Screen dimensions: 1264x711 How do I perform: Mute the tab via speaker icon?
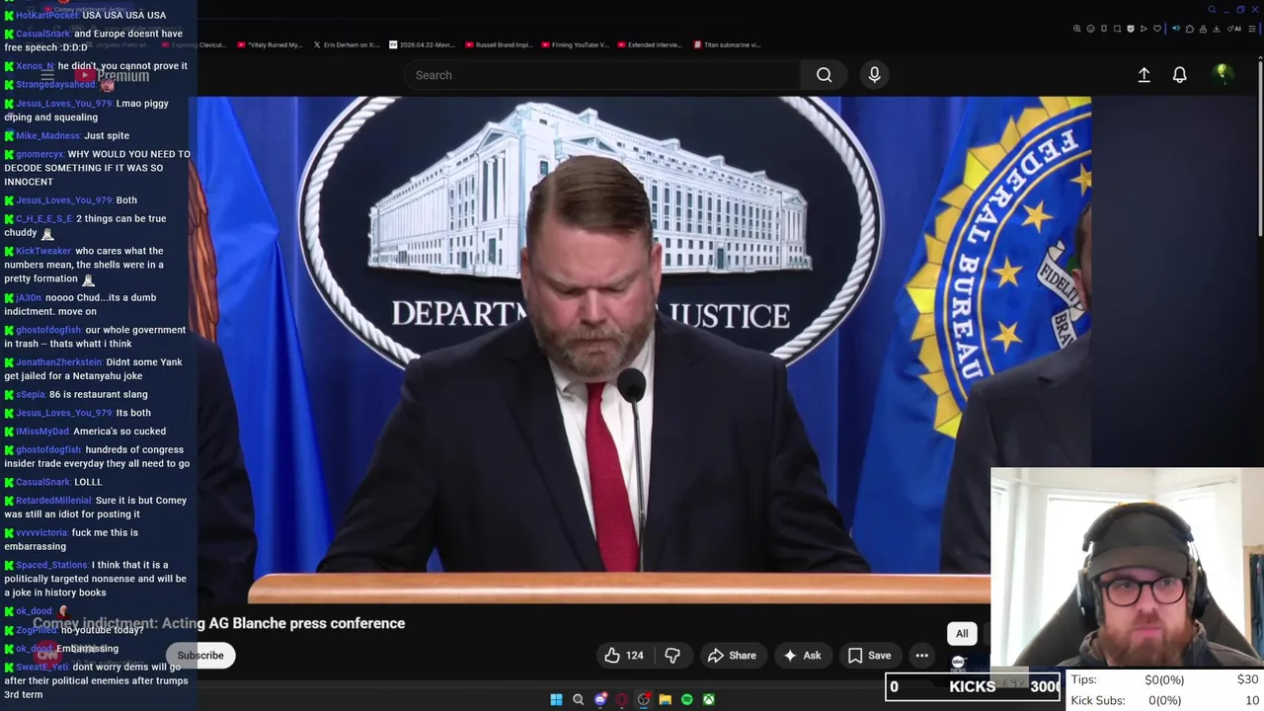(1176, 29)
